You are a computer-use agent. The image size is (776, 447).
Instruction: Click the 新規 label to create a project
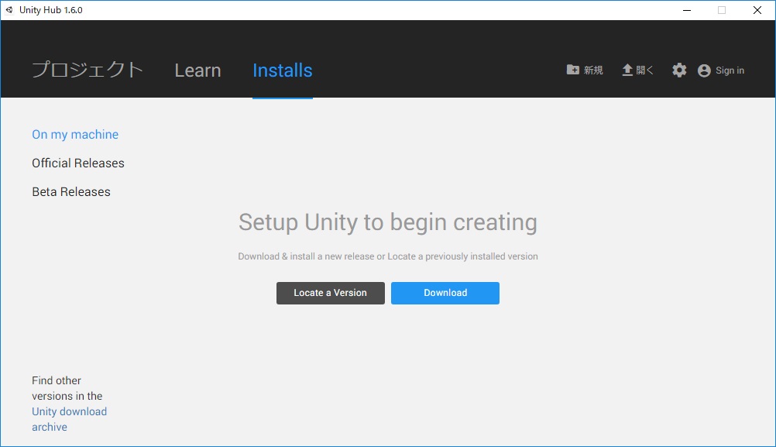click(x=593, y=70)
